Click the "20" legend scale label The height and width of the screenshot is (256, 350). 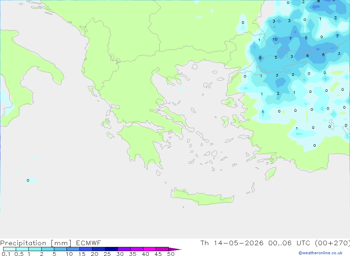pos(94,254)
